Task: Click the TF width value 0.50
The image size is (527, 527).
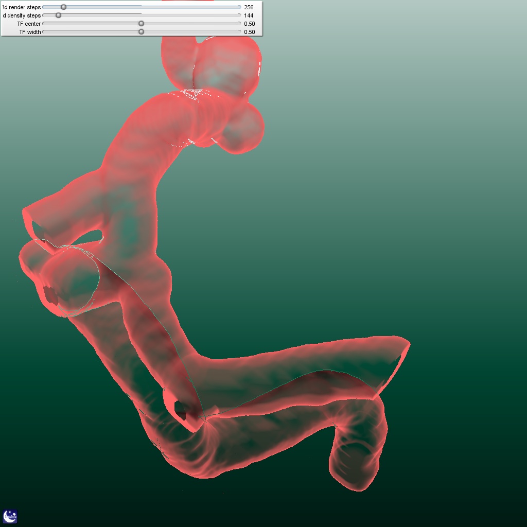Action: click(x=250, y=32)
